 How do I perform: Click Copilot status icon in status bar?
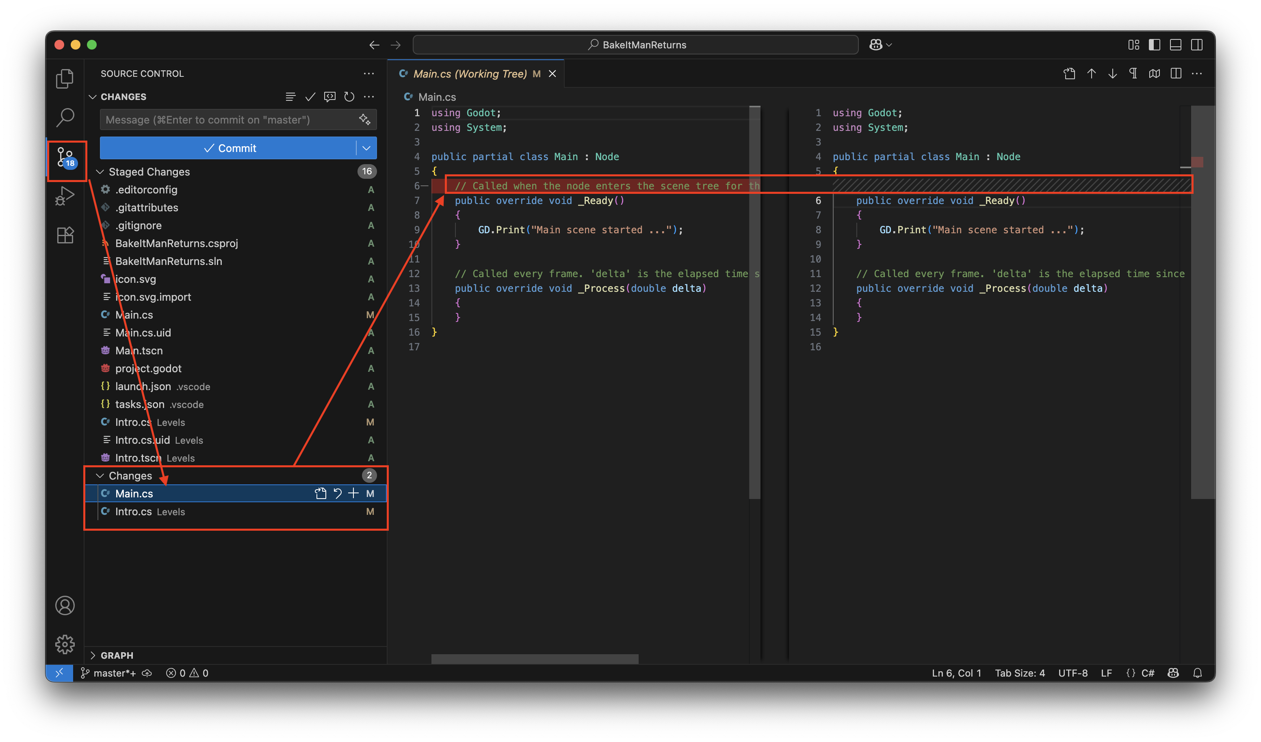[1173, 673]
